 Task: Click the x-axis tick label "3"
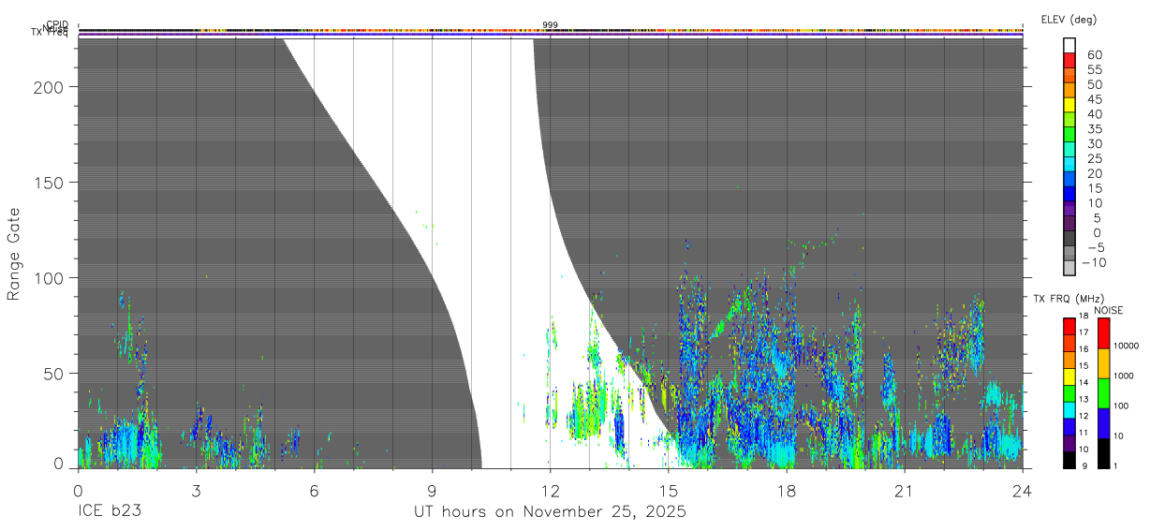196,491
